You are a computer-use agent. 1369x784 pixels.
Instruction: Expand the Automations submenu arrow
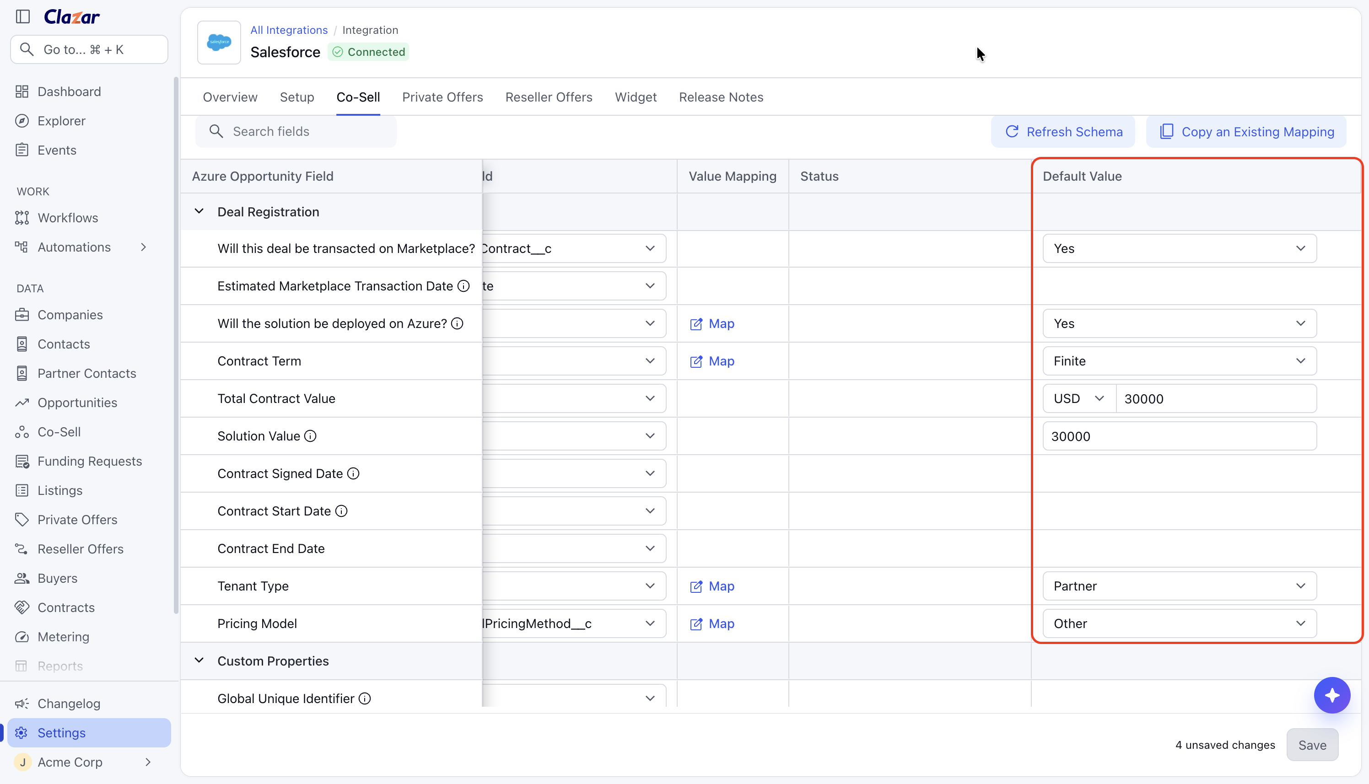143,247
